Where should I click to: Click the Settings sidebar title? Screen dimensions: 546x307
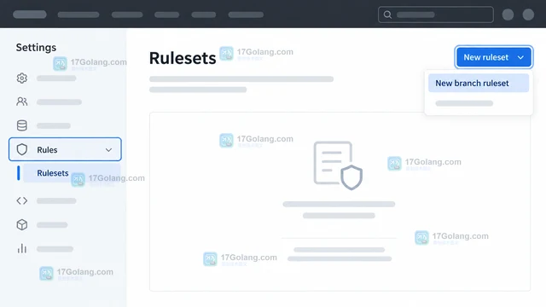point(36,48)
